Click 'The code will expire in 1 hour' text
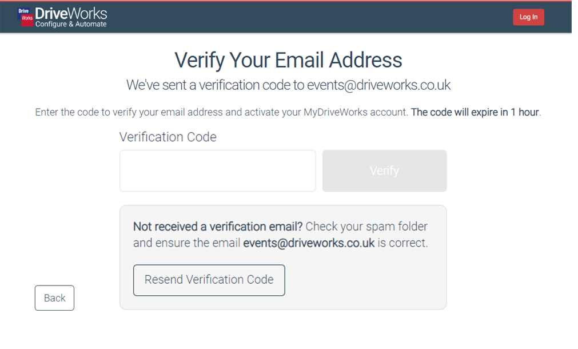This screenshot has width=578, height=349. pyautogui.click(x=475, y=112)
